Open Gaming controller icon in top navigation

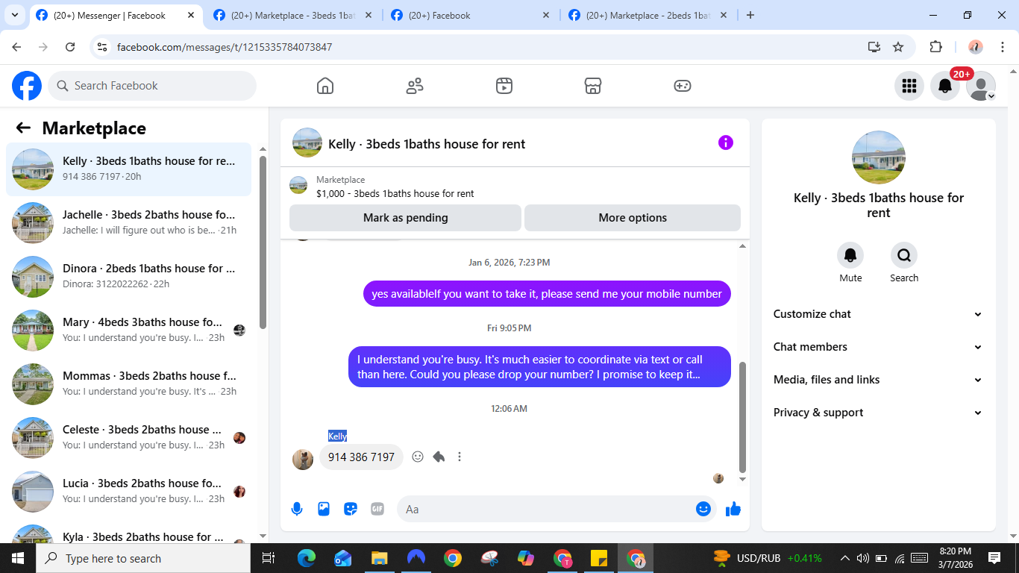click(x=683, y=86)
